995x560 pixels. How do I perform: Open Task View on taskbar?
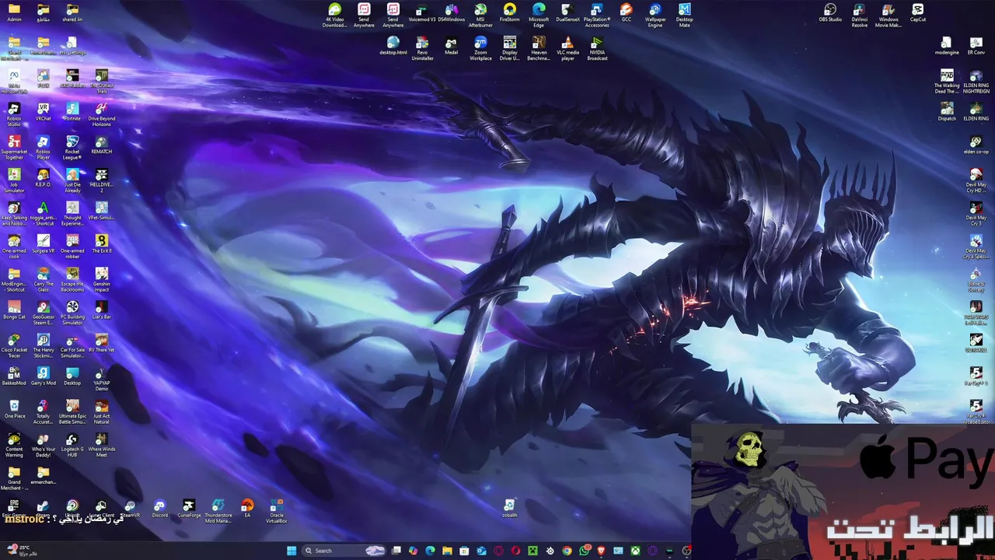pos(396,551)
